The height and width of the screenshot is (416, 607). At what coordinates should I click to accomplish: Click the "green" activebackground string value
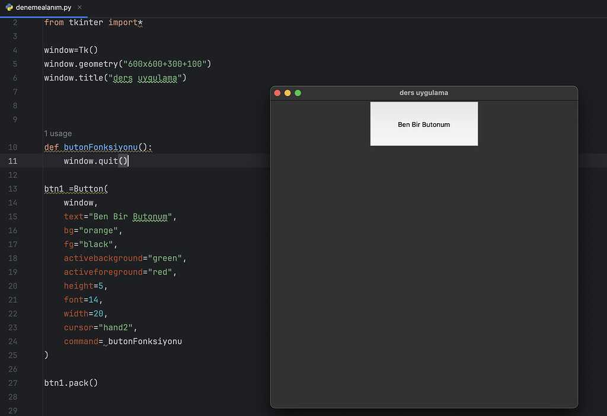(167, 258)
